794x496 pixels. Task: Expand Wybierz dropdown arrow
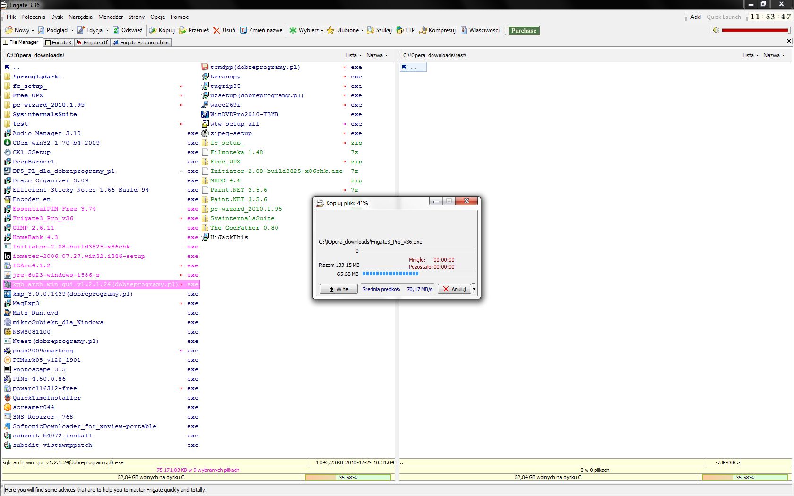[322, 30]
